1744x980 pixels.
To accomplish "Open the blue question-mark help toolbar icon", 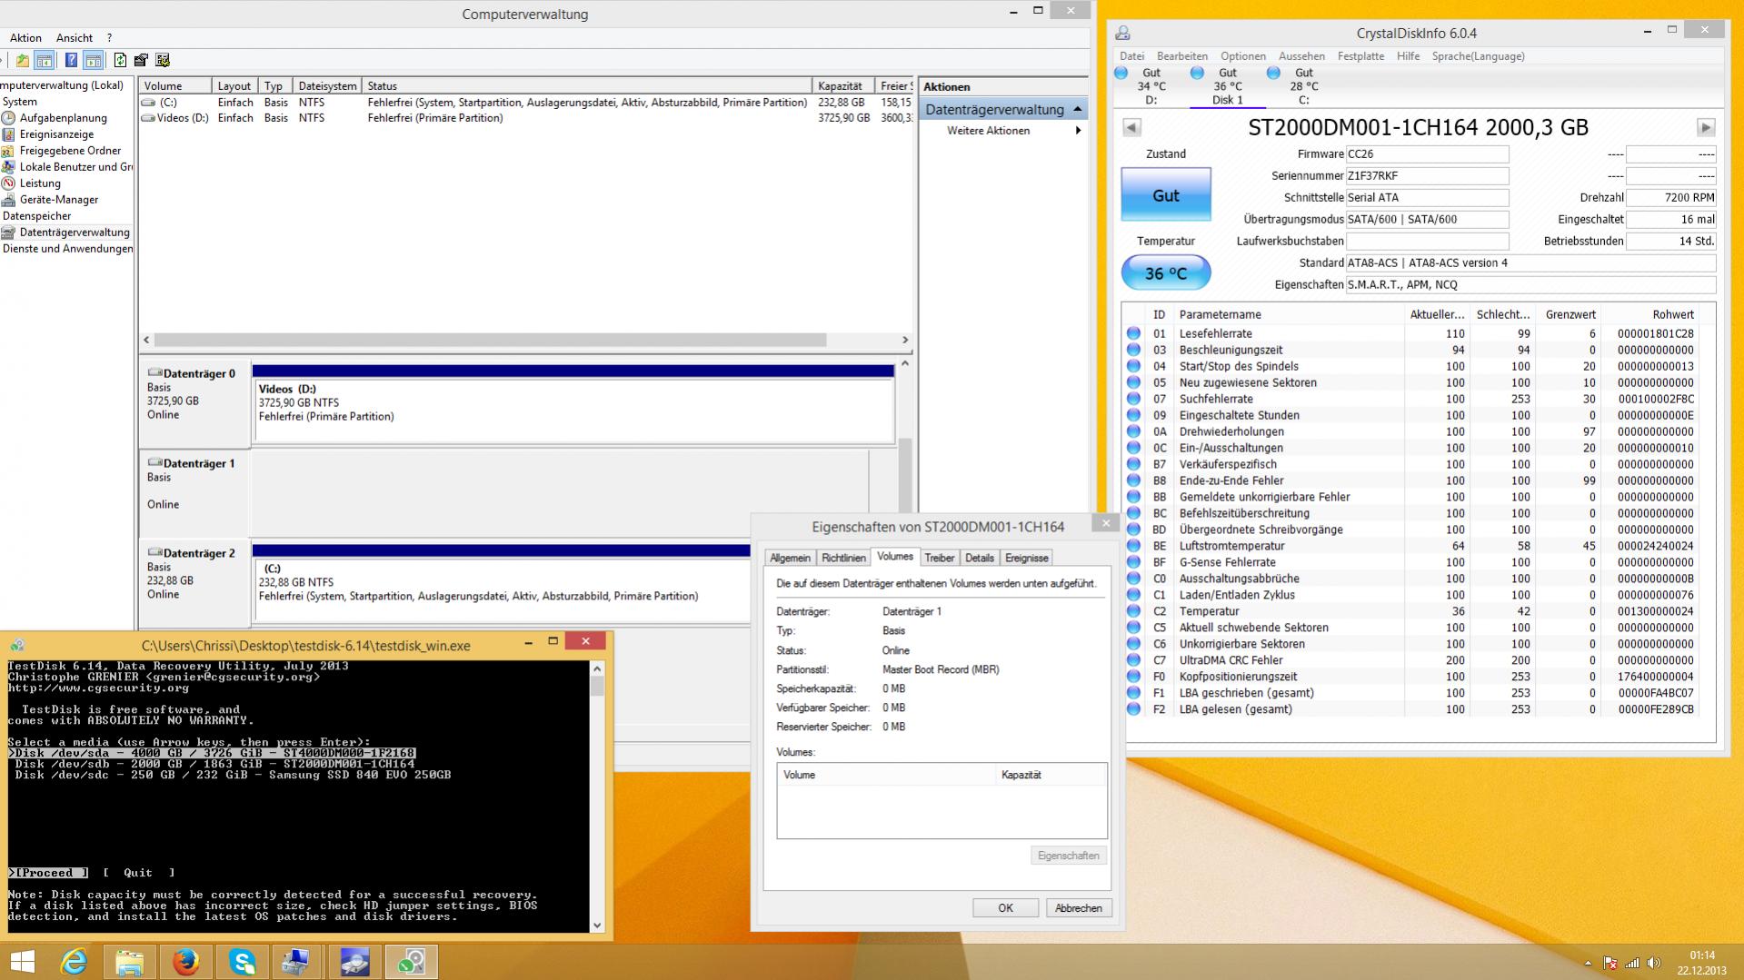I will [x=71, y=61].
